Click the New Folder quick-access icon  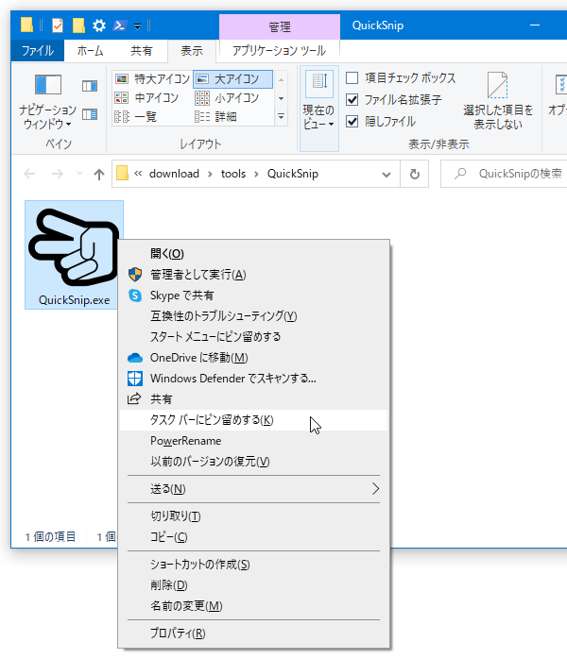78,26
